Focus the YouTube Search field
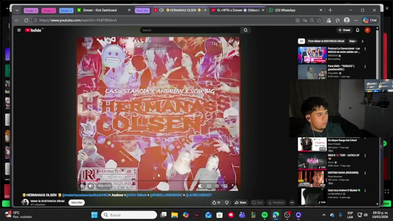This screenshot has width=393, height=221. 190,30
